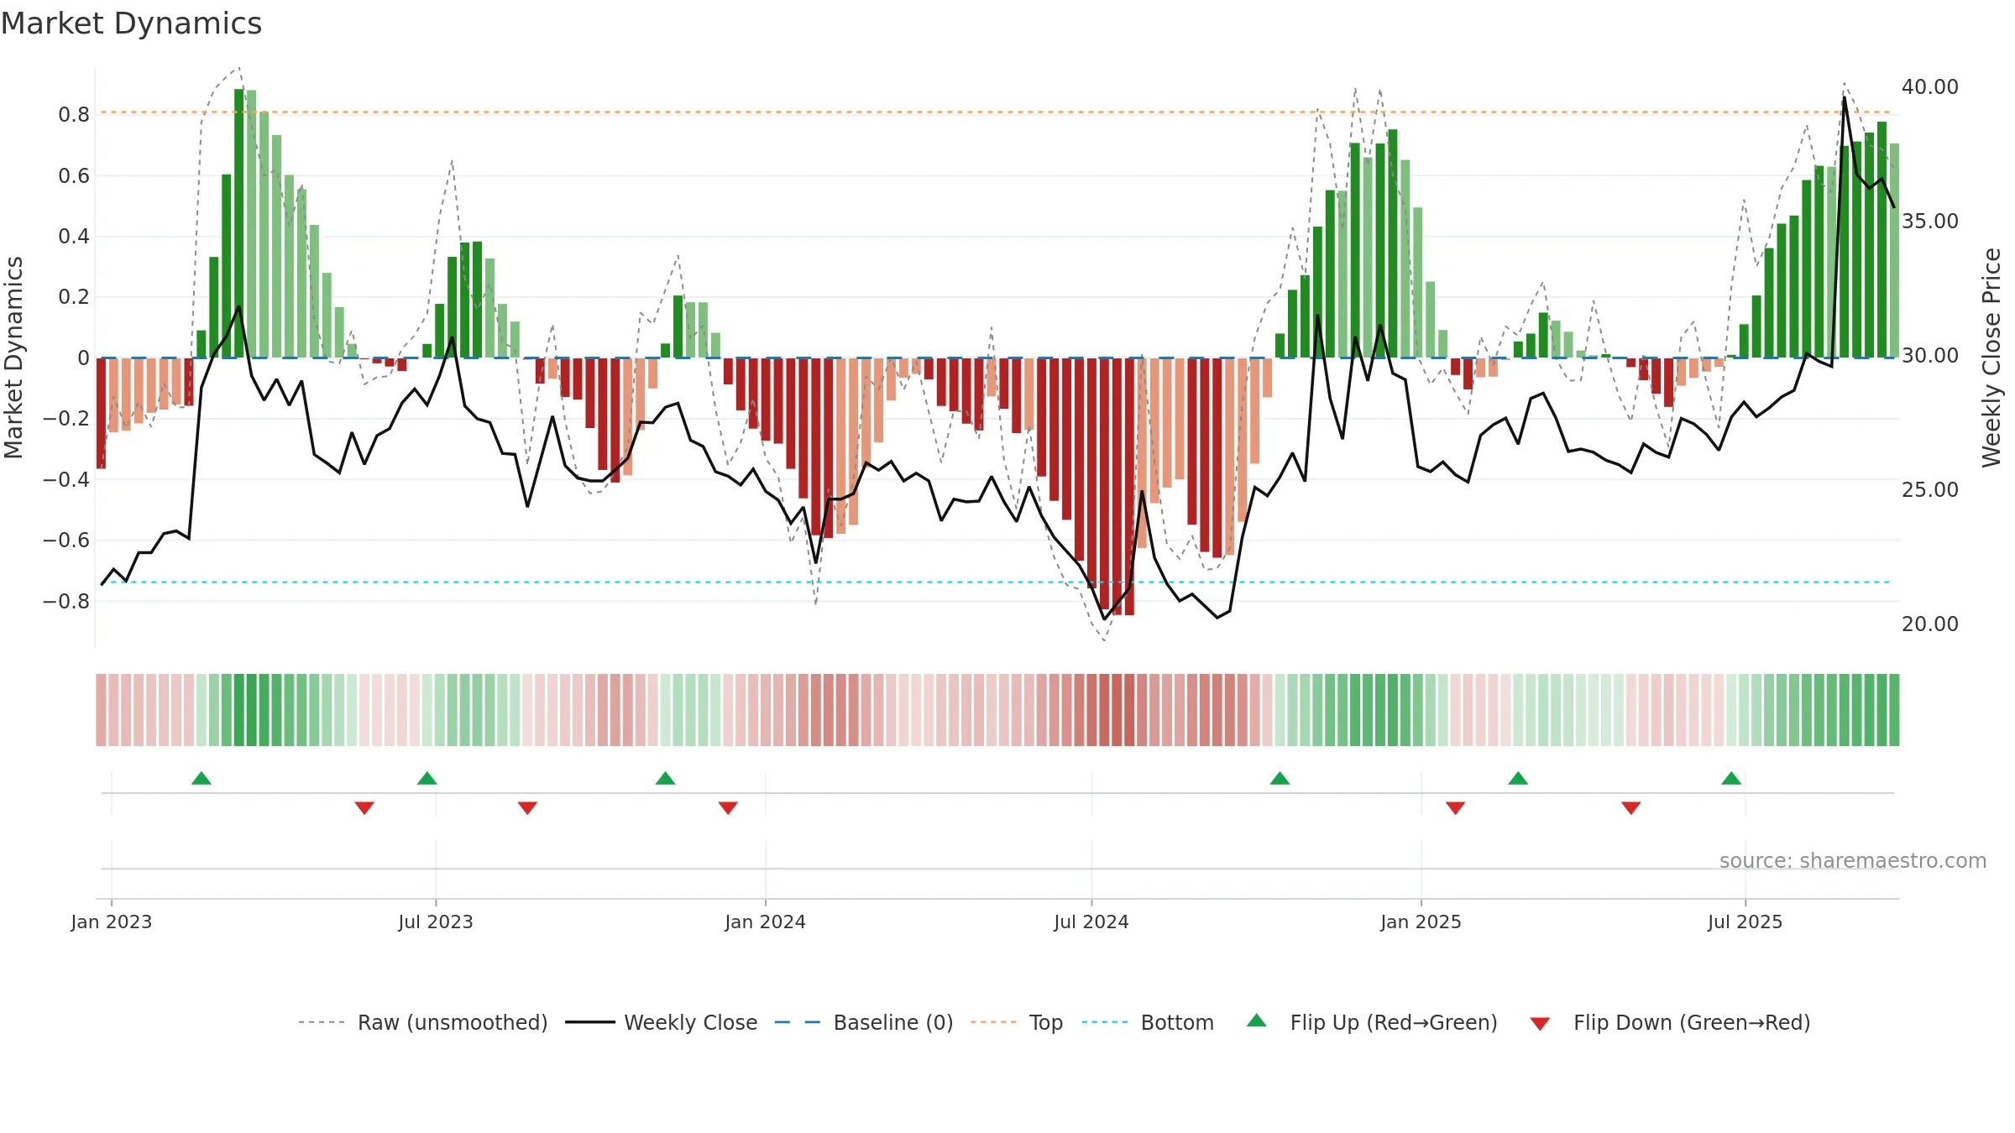The image size is (2015, 1133).
Task: Select the Flip Up marker just before Jul 2025
Action: [x=1731, y=778]
